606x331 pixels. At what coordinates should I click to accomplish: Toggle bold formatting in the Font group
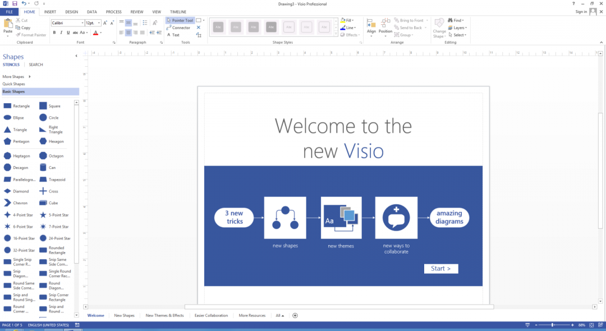pos(54,33)
